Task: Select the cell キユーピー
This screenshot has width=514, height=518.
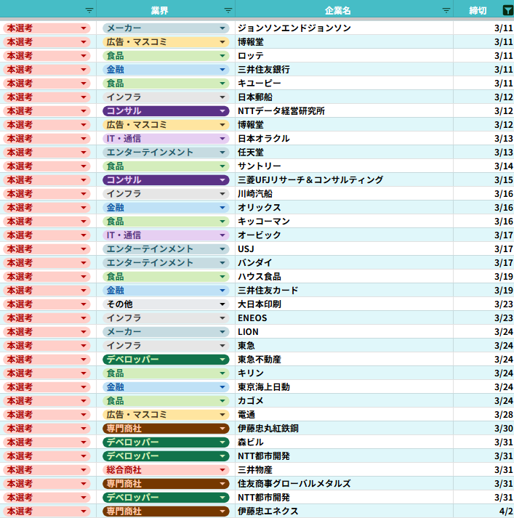Action: tap(344, 84)
